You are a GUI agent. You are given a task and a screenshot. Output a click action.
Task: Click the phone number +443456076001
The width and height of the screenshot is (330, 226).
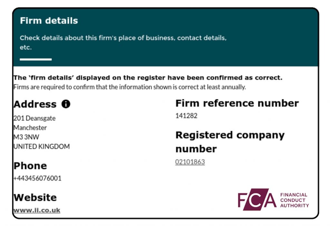point(37,178)
